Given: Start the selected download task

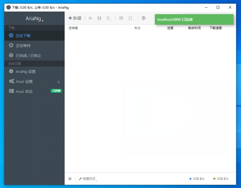Looking at the screenshot, I should click(x=91, y=18).
